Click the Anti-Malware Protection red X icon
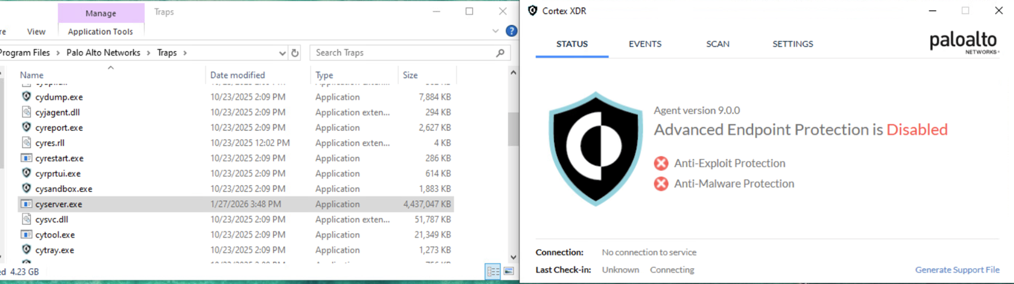Image resolution: width=1014 pixels, height=284 pixels. pos(661,183)
